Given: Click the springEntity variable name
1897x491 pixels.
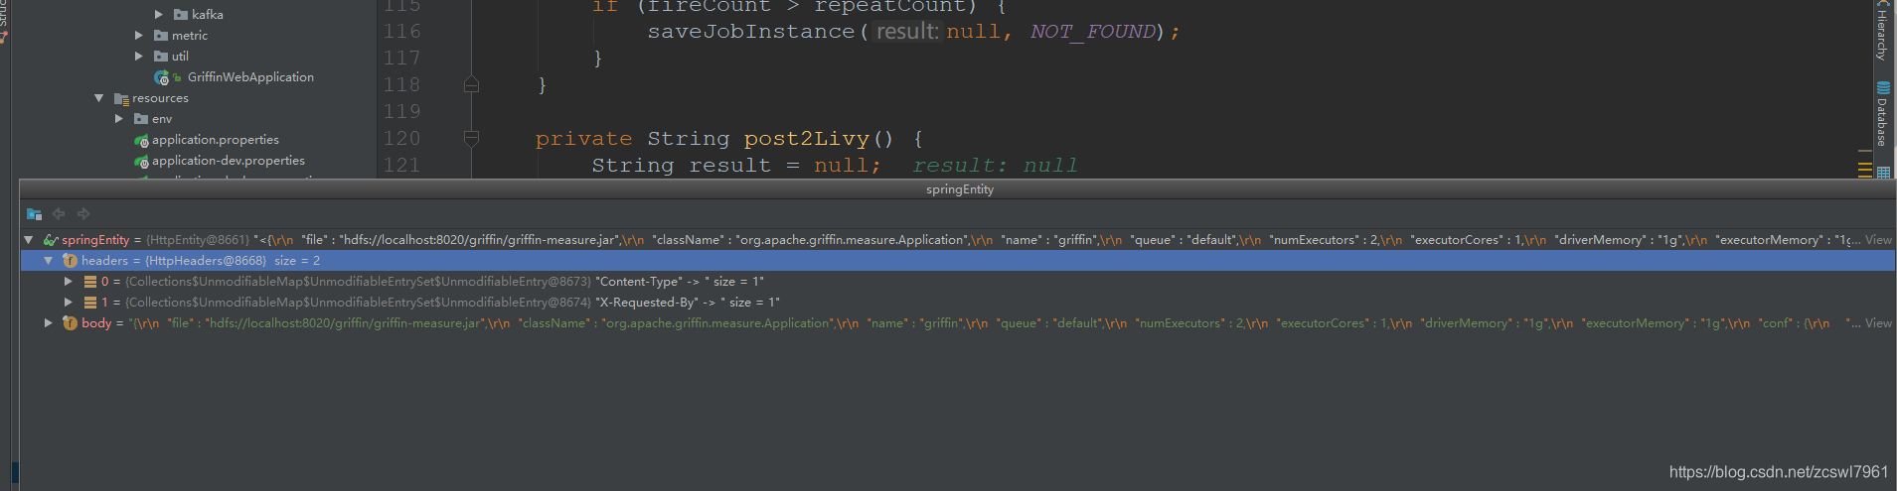Looking at the screenshot, I should coord(95,239).
